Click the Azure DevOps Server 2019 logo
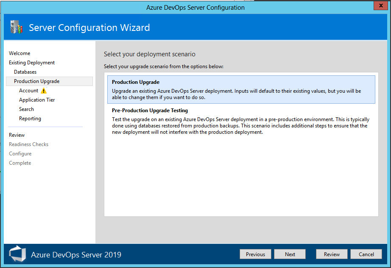Viewport: 391px width, 268px height. pos(17,254)
